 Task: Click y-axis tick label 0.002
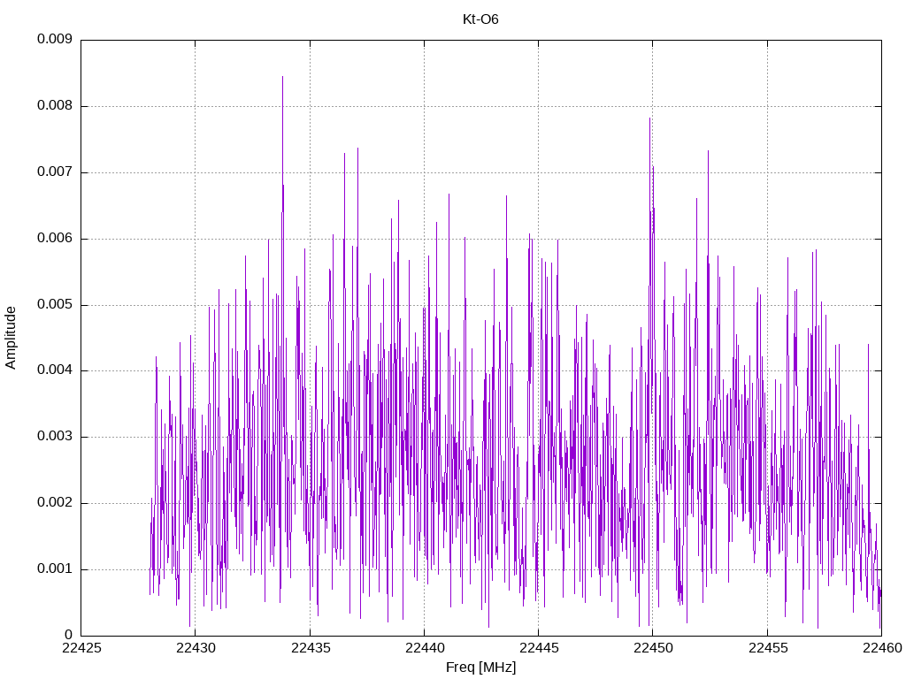[x=55, y=503]
